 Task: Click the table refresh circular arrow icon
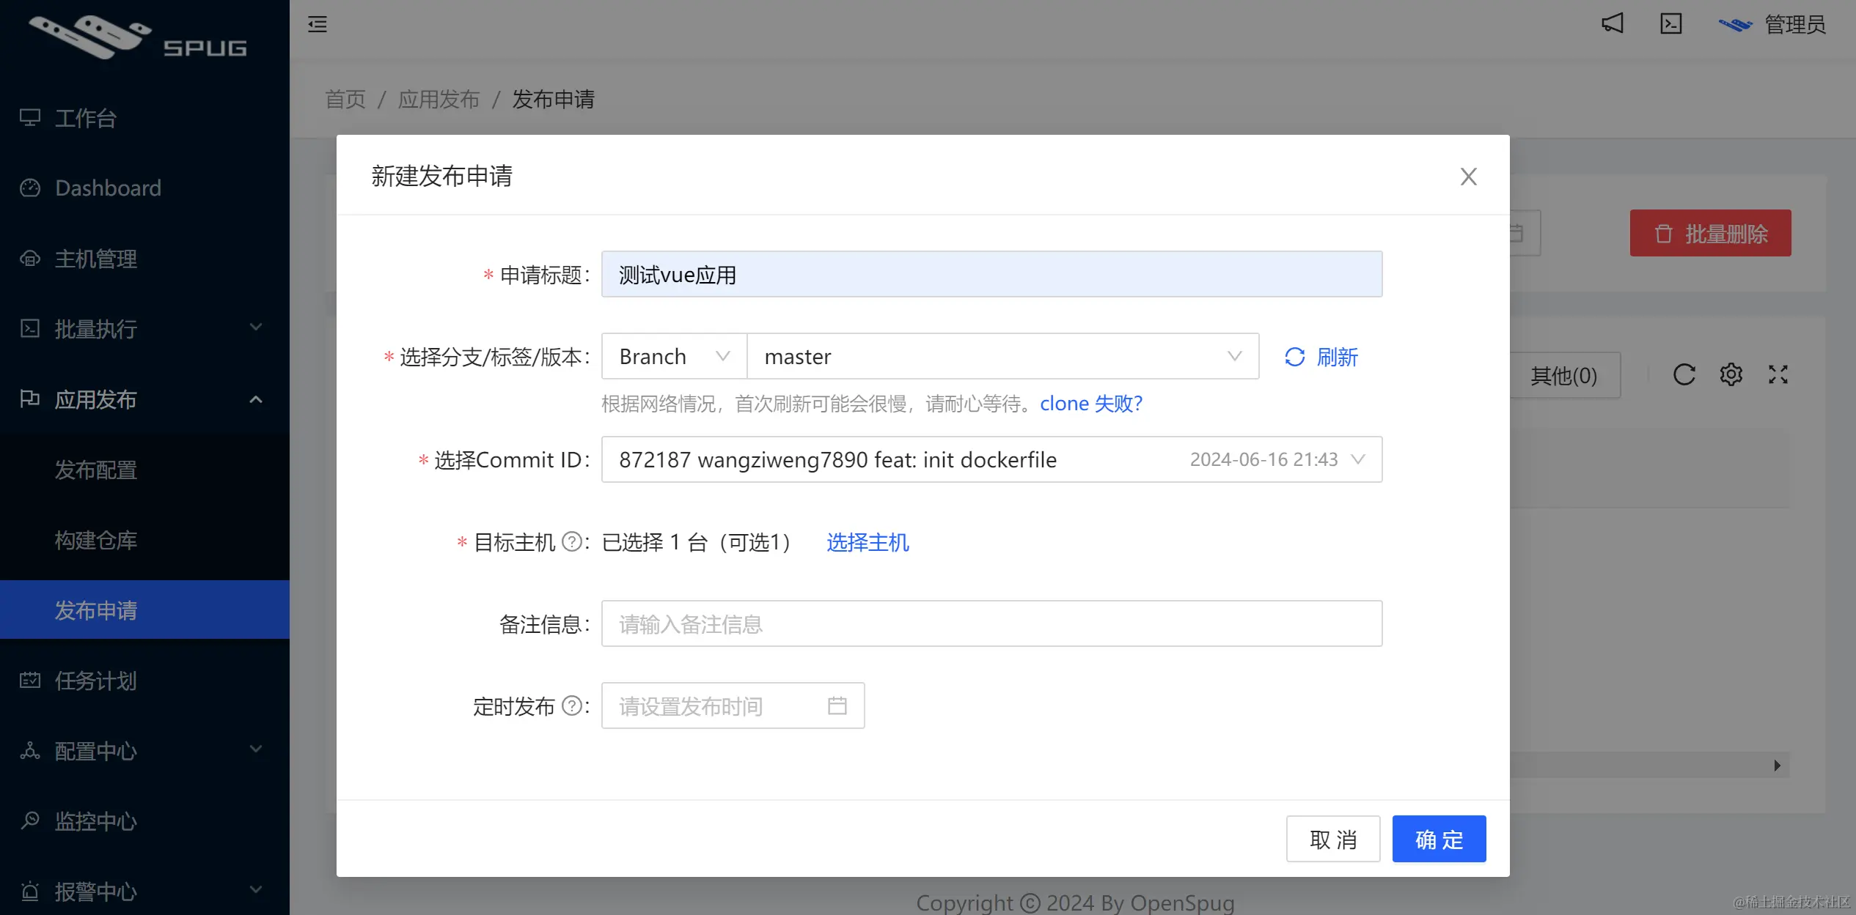tap(1684, 374)
